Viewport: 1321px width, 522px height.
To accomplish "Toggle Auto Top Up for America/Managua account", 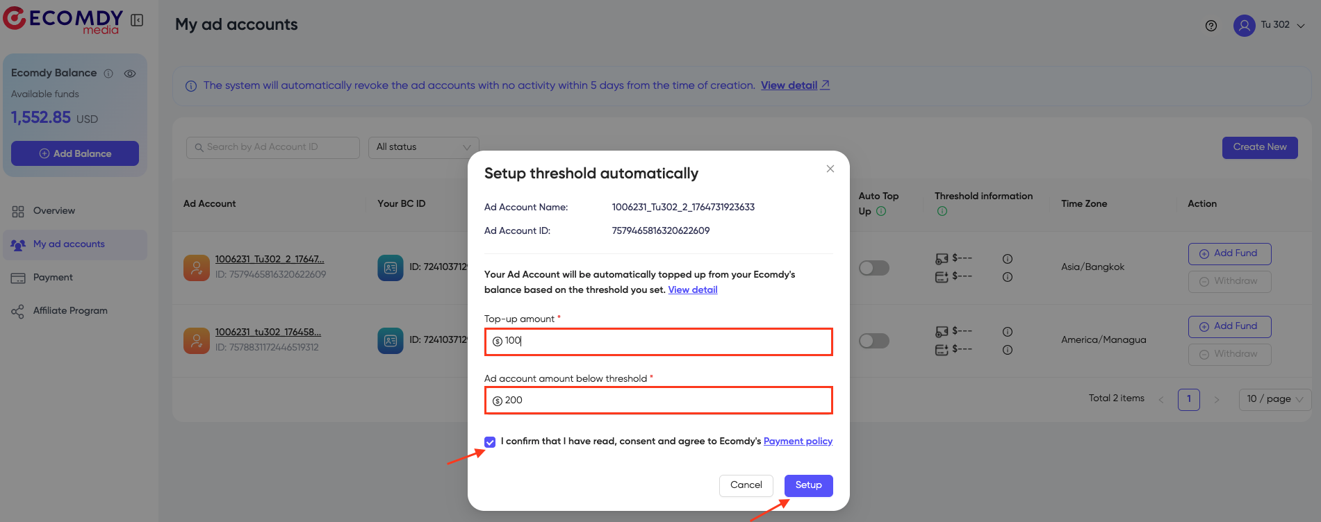I will (x=873, y=341).
